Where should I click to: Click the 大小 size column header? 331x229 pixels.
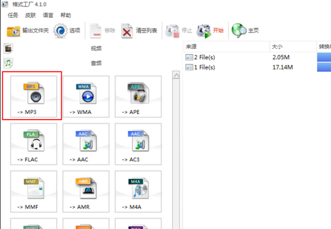[293, 46]
